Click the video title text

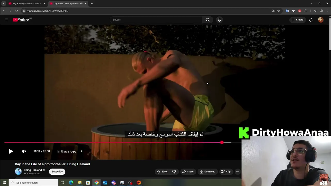click(52, 164)
